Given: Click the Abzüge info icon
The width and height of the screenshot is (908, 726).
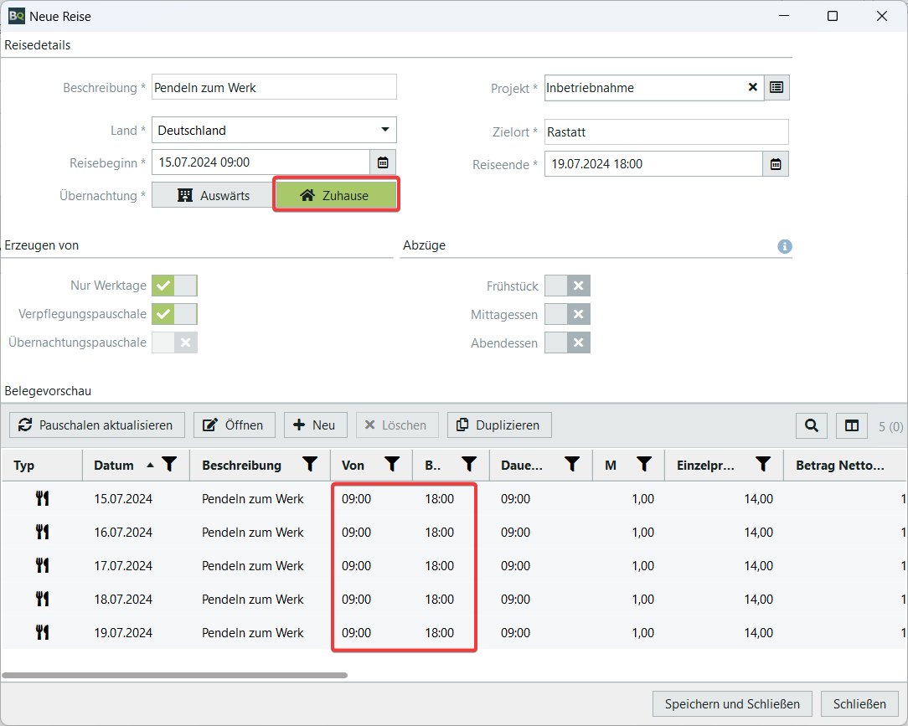Looking at the screenshot, I should [x=785, y=246].
